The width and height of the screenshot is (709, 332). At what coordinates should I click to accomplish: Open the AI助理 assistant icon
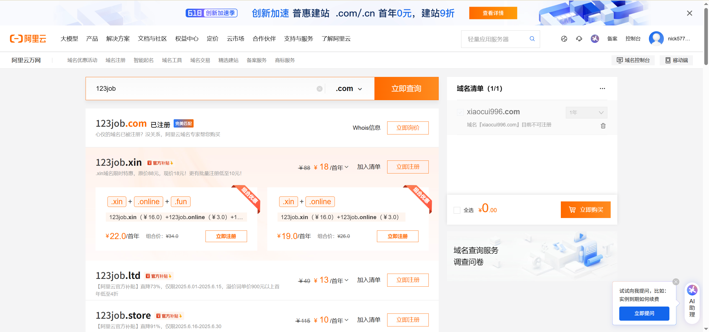[692, 290]
